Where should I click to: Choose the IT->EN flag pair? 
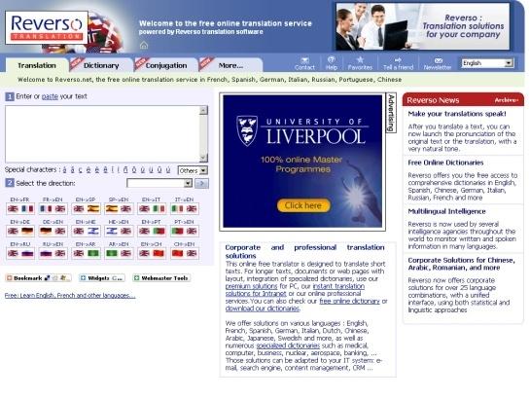point(185,208)
